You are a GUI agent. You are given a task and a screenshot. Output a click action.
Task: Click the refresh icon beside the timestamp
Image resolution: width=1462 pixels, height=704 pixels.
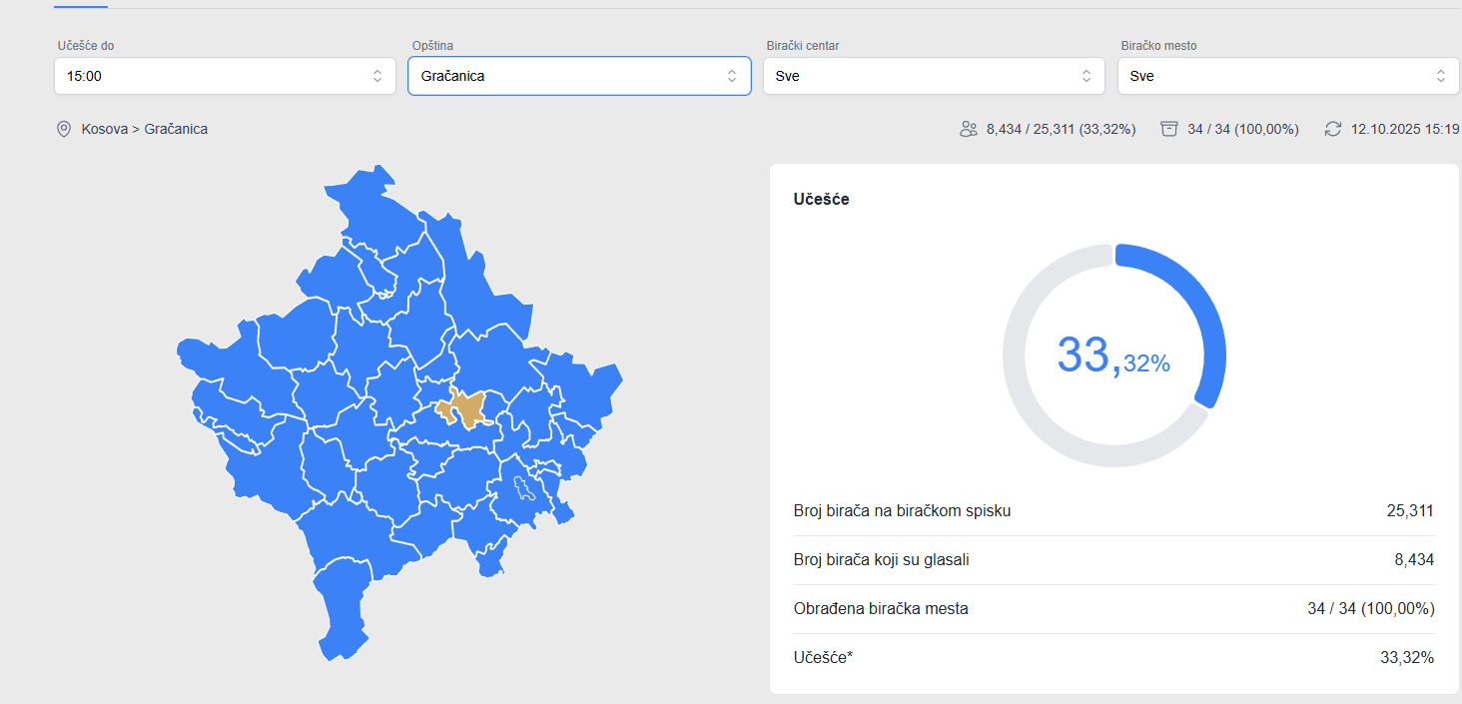point(1333,129)
